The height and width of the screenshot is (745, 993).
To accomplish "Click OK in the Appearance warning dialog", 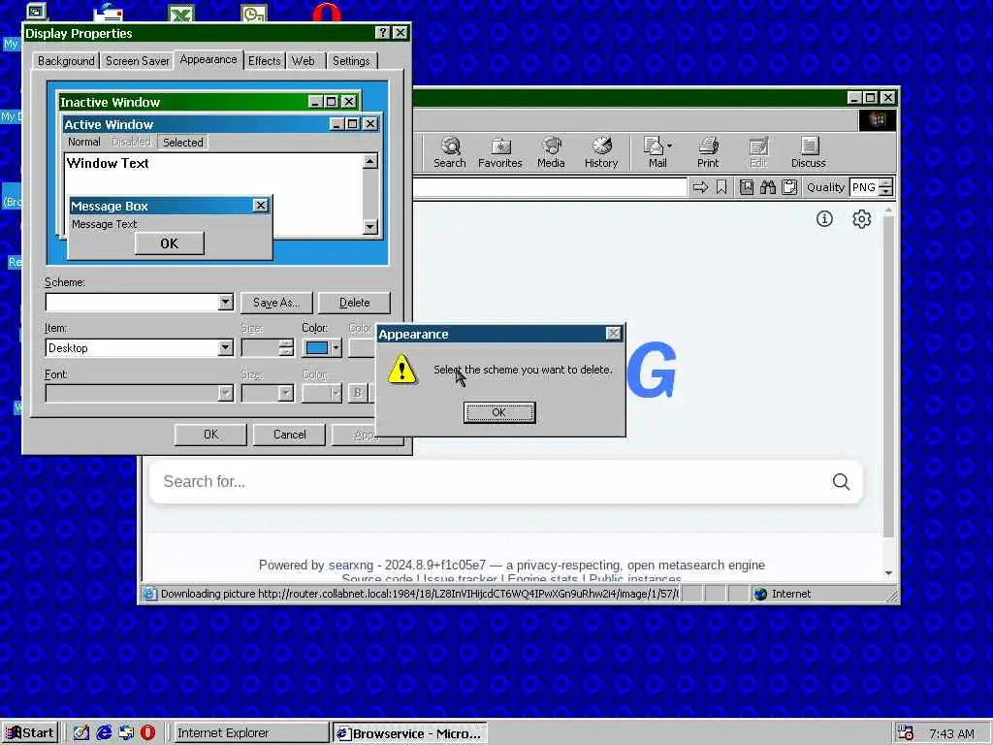I will (x=499, y=412).
